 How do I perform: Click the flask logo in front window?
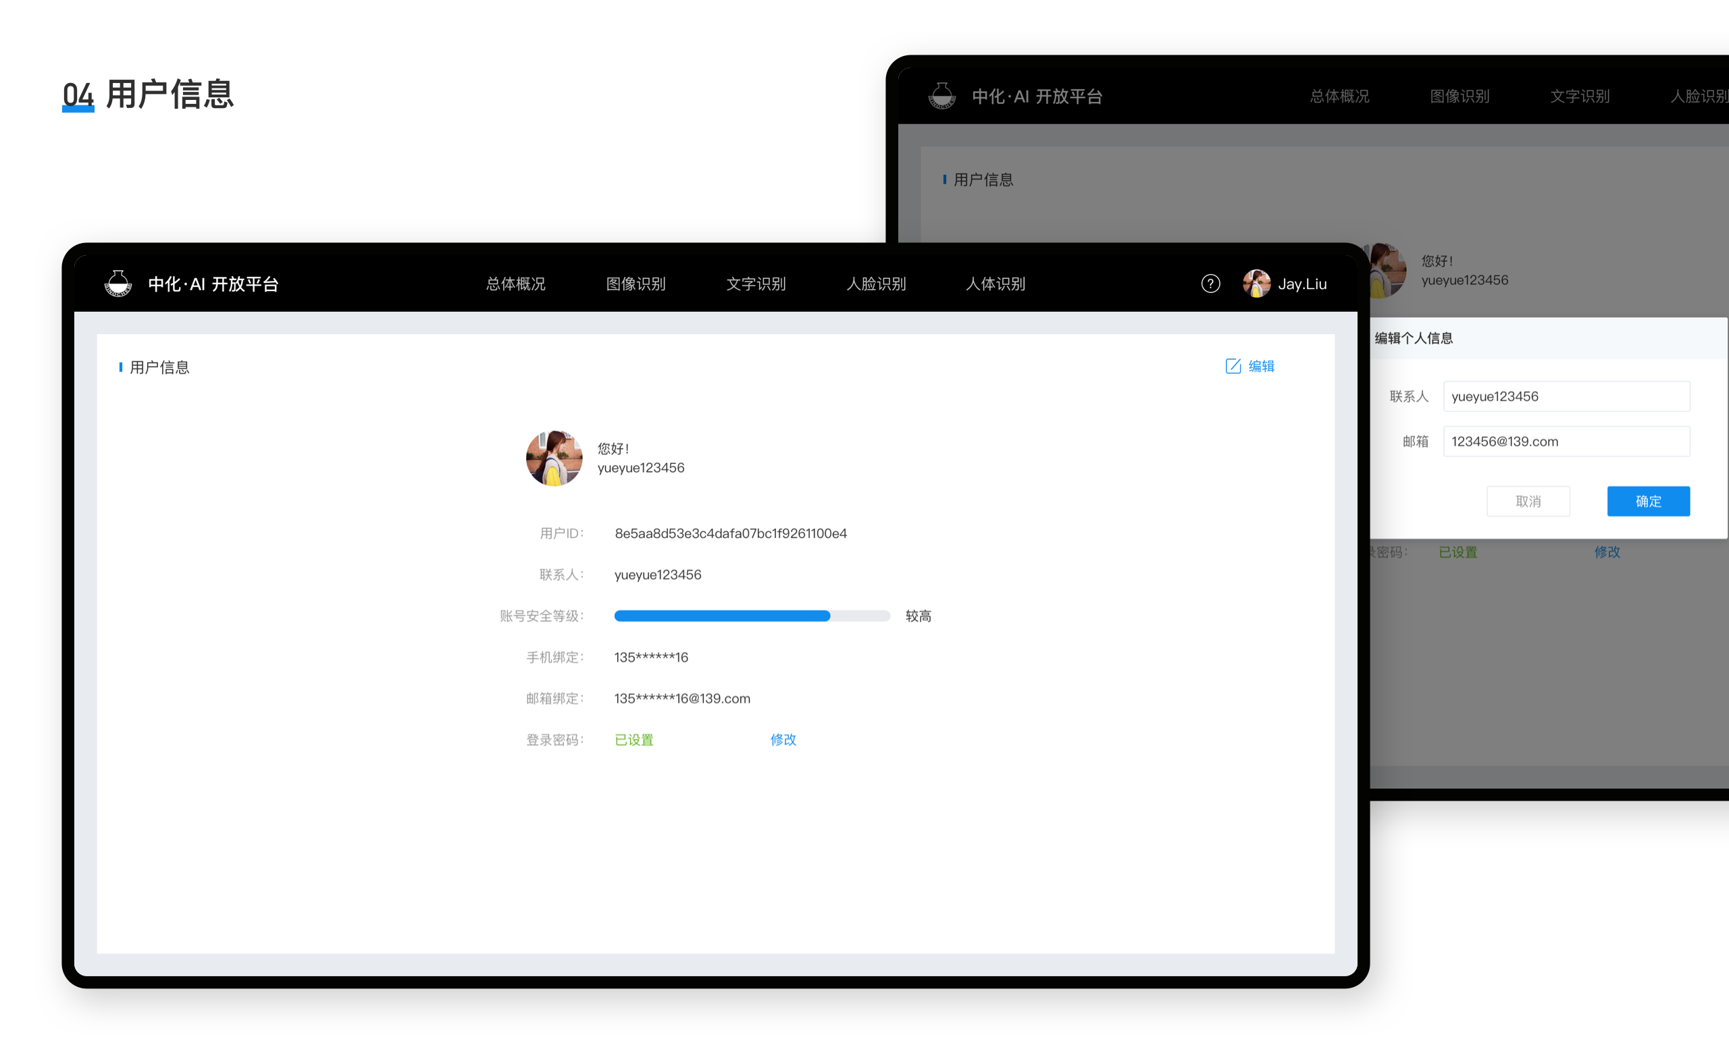click(118, 284)
